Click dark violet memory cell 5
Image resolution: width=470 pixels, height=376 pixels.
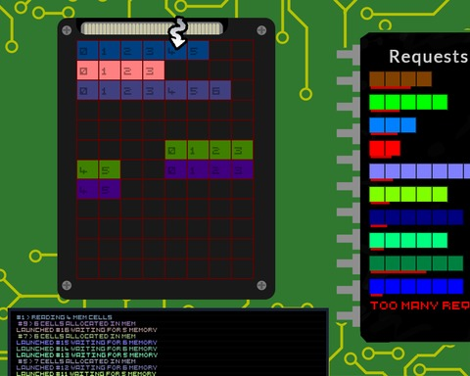coord(110,190)
